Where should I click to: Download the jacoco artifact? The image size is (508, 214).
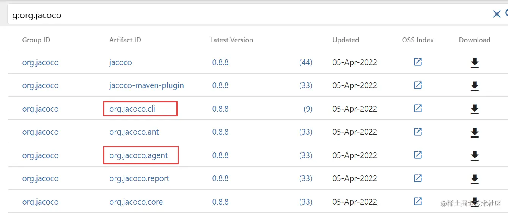tap(474, 63)
